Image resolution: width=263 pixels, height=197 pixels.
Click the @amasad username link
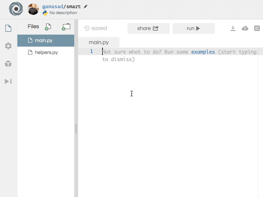(x=53, y=7)
